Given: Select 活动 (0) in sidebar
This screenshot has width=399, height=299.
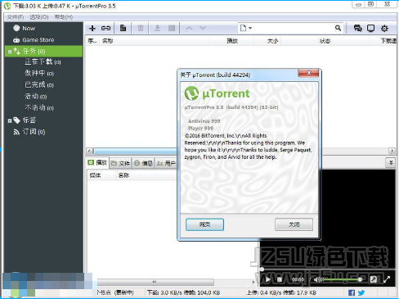Looking at the screenshot, I should 36,97.
